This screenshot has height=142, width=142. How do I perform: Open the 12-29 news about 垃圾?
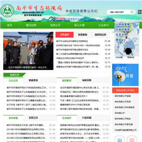click(78, 45)
